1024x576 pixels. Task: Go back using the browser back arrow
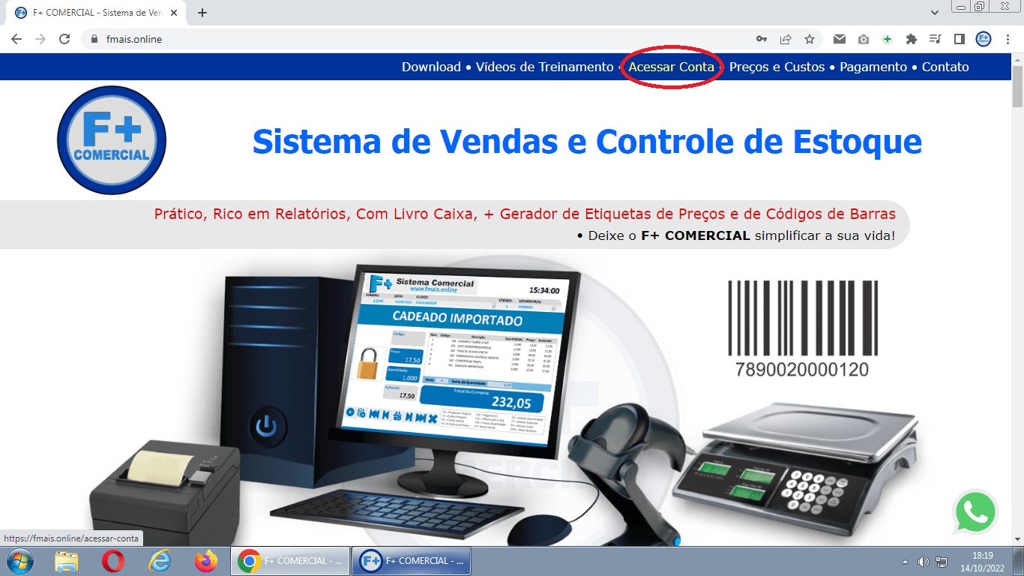click(16, 39)
